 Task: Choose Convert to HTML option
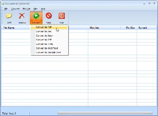pyautogui.click(x=49, y=44)
